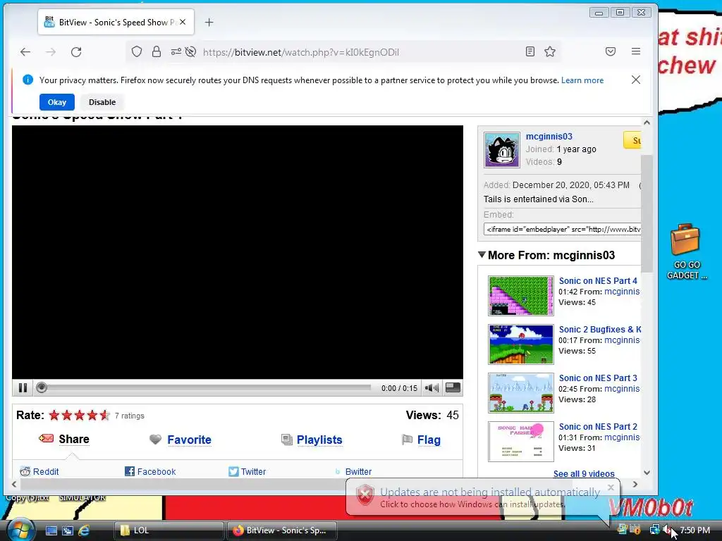Open the tracking protection shield icon
Image resolution: width=722 pixels, height=541 pixels.
tap(137, 51)
